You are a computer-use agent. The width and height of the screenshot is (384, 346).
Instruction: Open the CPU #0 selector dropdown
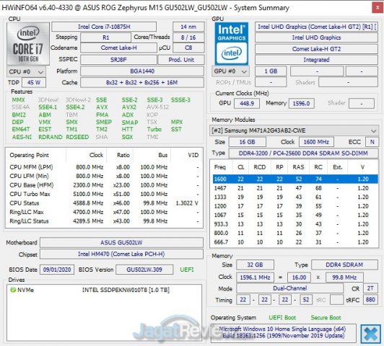[x=26, y=71]
